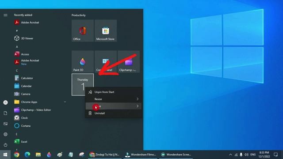Image resolution: width=283 pixels, height=159 pixels.
Task: Launch Calculator from the app list
Action: [23, 78]
